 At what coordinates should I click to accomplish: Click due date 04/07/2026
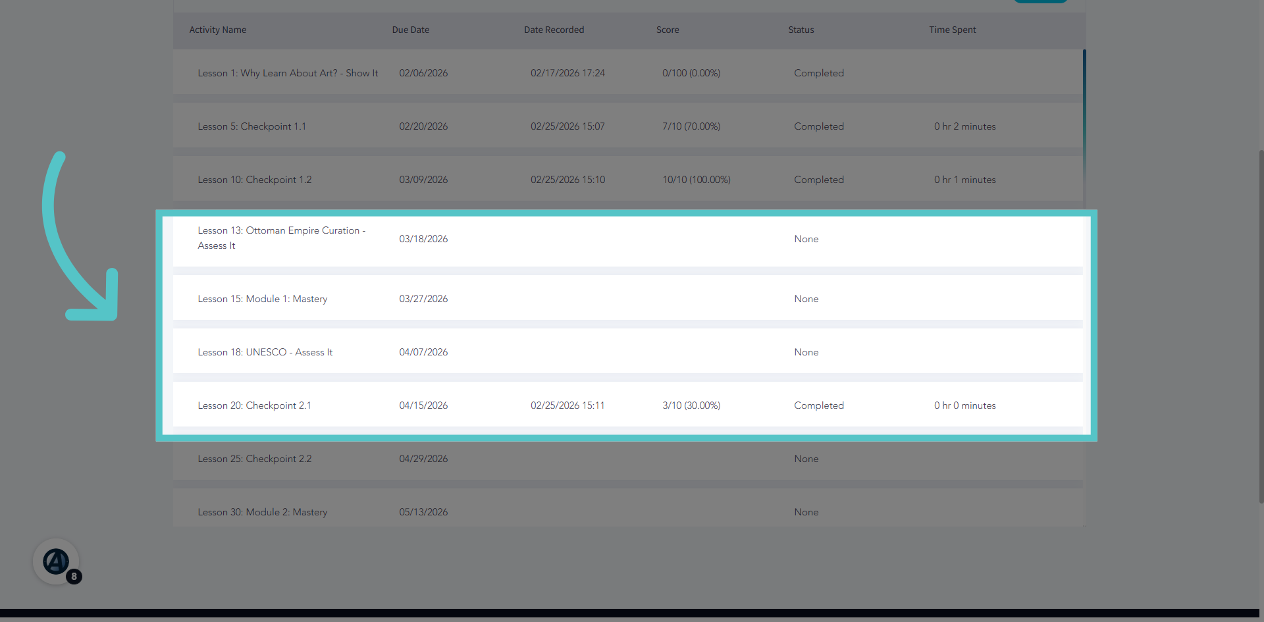tap(423, 352)
